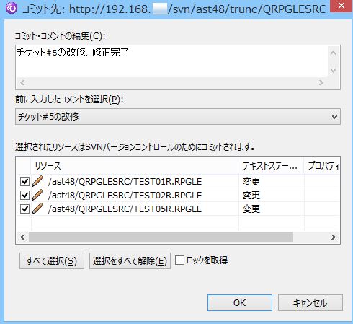Click the purple application icon in title bar

pos(11,8)
